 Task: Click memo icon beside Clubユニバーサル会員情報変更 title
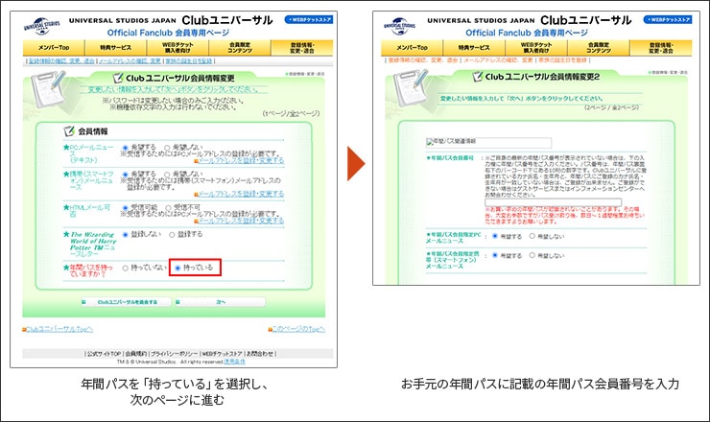(x=118, y=78)
